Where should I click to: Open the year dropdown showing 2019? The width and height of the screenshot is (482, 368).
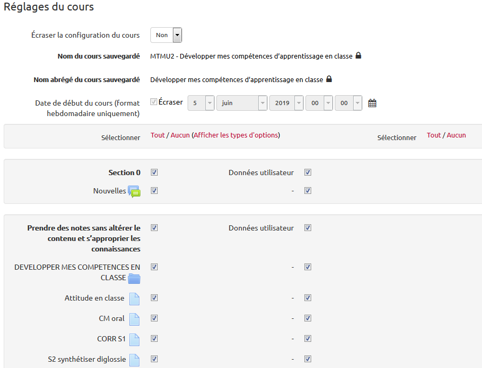286,103
